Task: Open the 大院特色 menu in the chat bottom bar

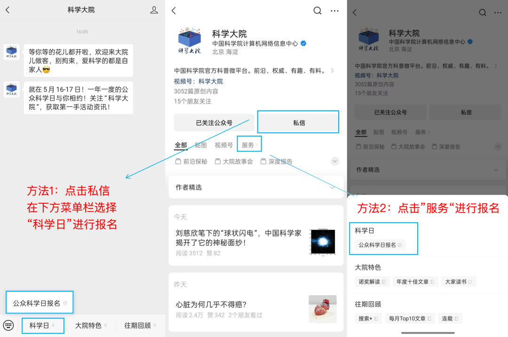Action: pyautogui.click(x=91, y=325)
